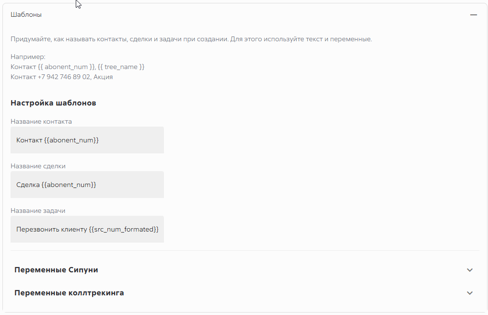The width and height of the screenshot is (488, 315).
Task: Open the Переменные Сипуни heading
Action: (56, 270)
